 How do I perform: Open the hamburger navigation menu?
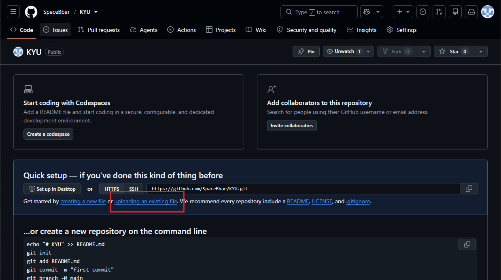tap(13, 12)
